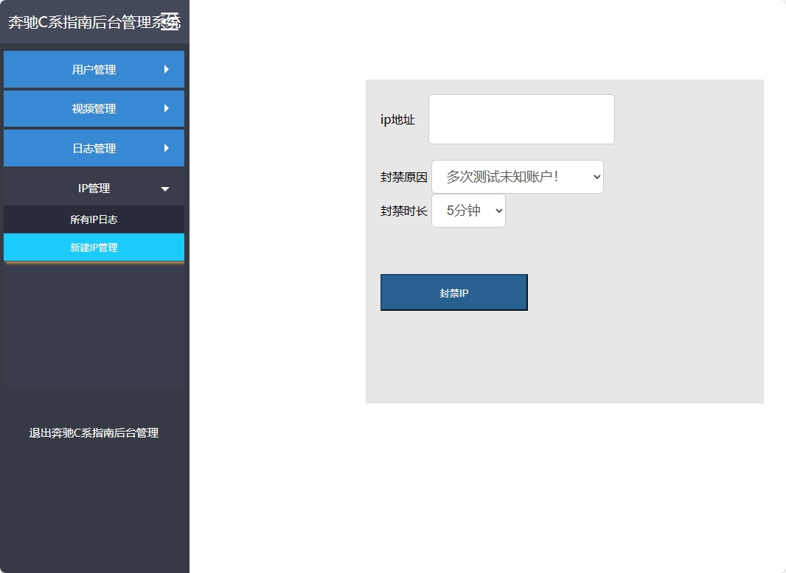Click the 退出奔驰C系指南后台管理 logout link
This screenshot has width=786, height=573.
click(x=94, y=433)
